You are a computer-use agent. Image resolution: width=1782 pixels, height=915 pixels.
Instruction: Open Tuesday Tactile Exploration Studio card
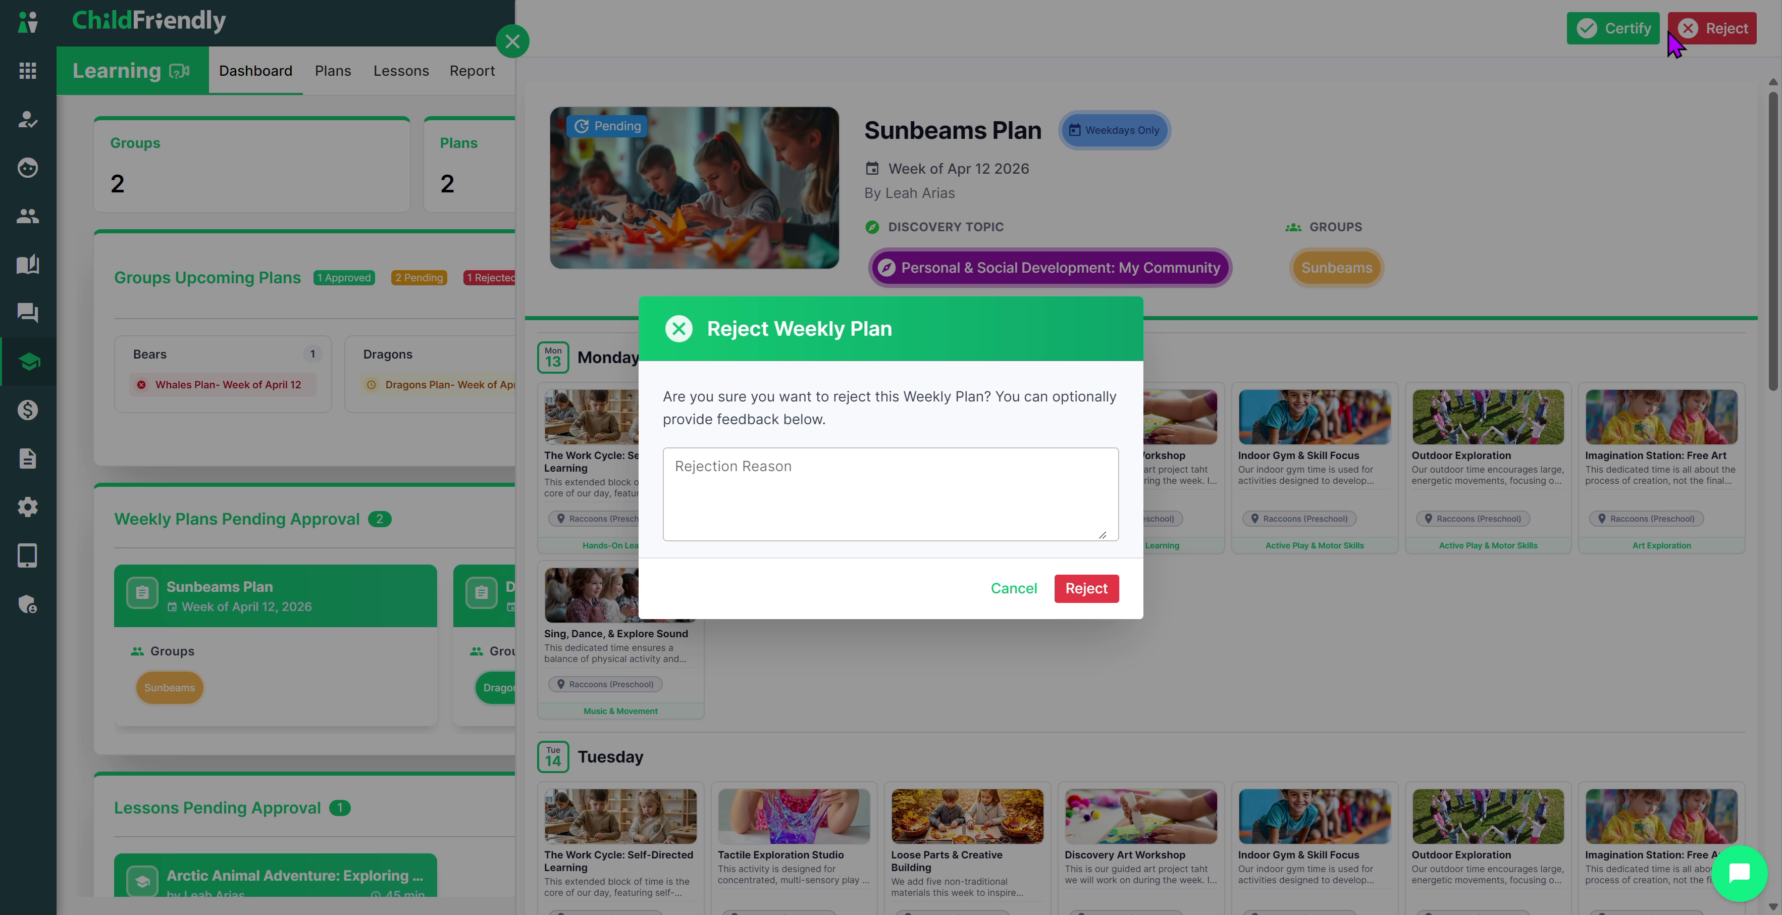pos(794,848)
